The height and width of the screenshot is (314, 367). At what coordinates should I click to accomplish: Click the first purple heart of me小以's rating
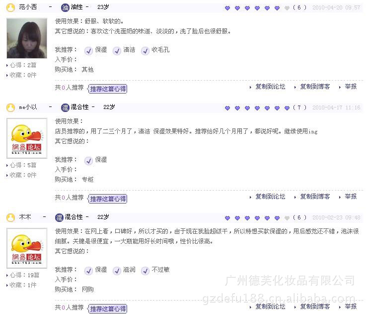(x=227, y=108)
